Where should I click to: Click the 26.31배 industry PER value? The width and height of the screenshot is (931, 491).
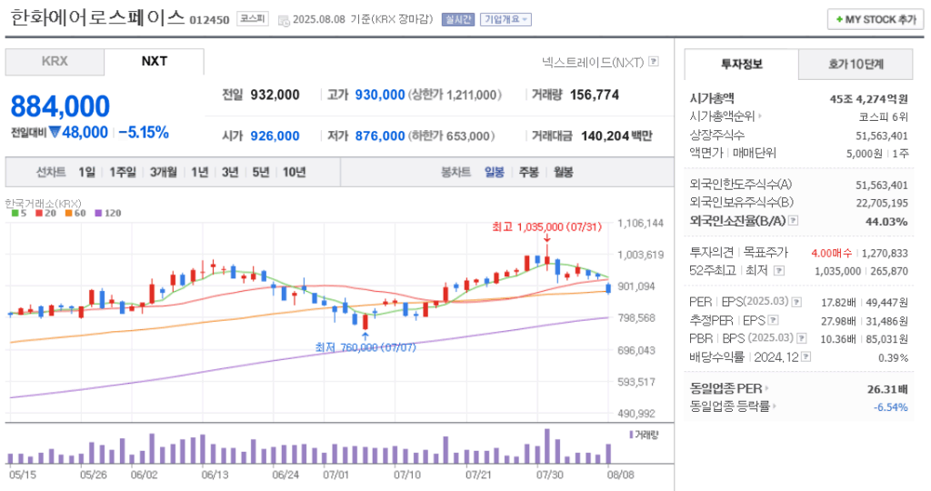(887, 389)
